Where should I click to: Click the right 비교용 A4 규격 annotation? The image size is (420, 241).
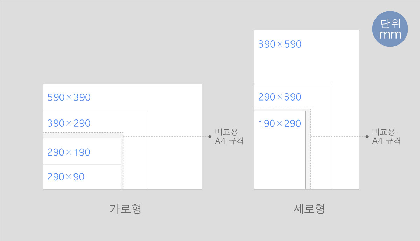coord(386,137)
